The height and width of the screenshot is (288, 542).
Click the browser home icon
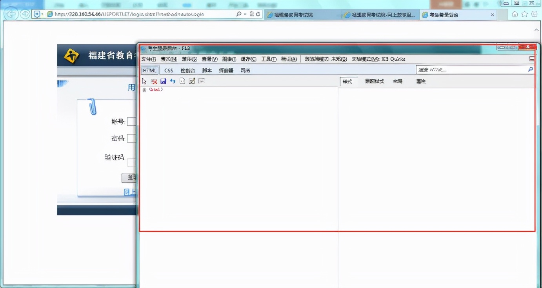click(515, 14)
